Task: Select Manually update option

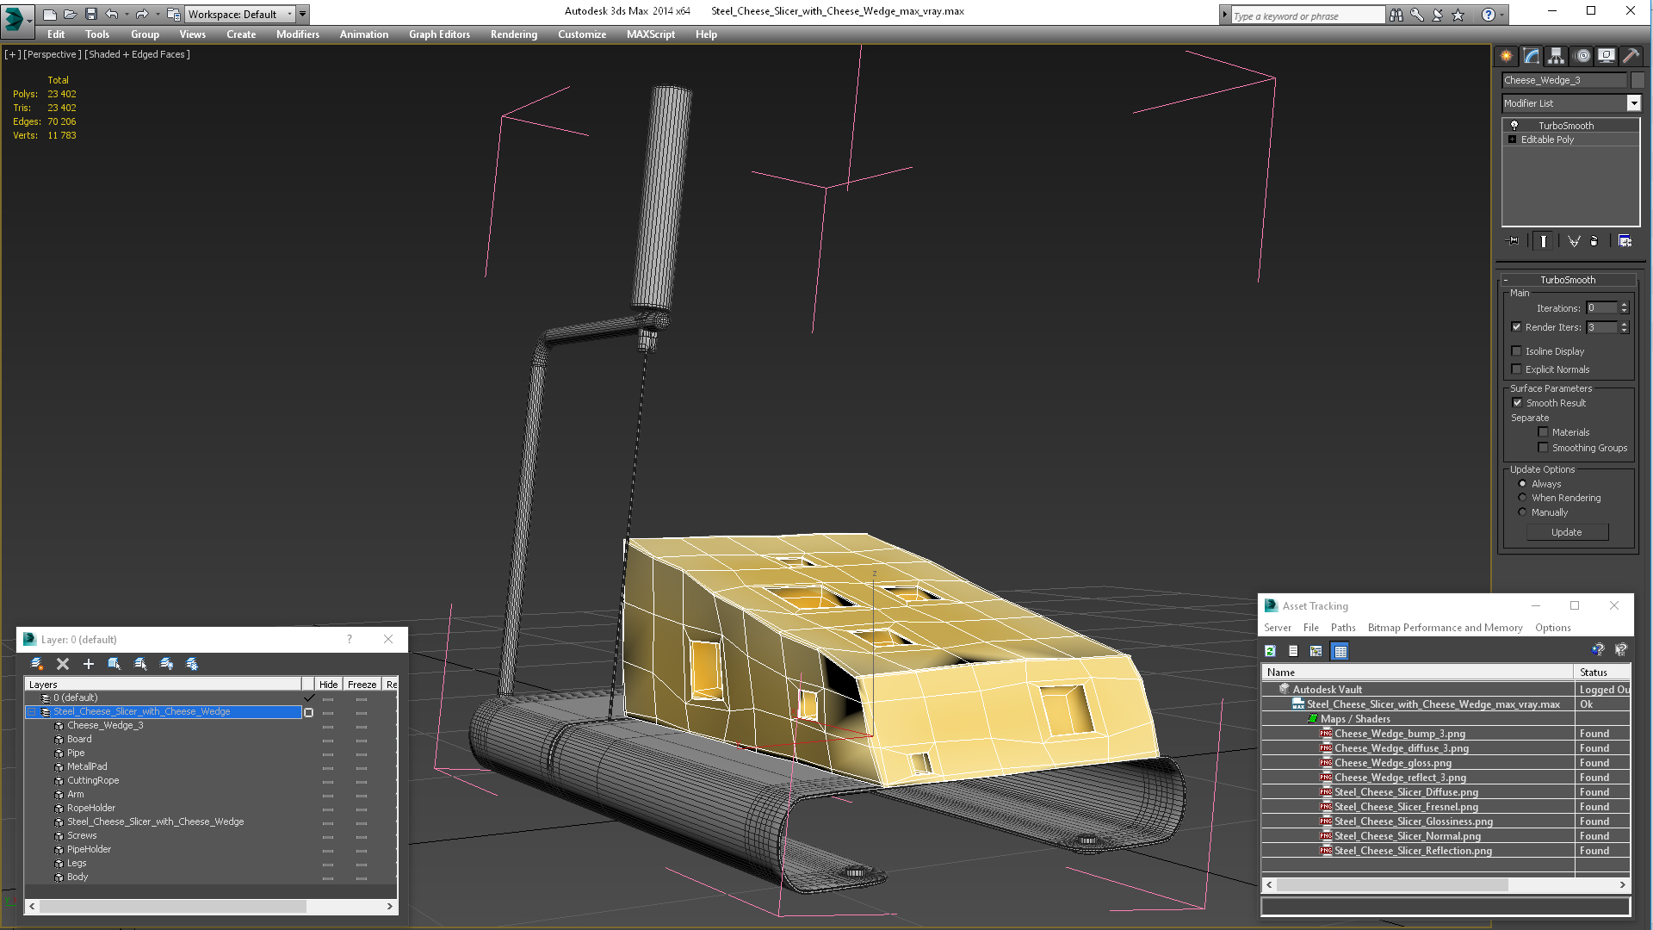Action: point(1522,512)
